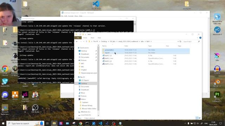Sort files by Tags column
The width and height of the screenshot is (225, 126).
179,46
